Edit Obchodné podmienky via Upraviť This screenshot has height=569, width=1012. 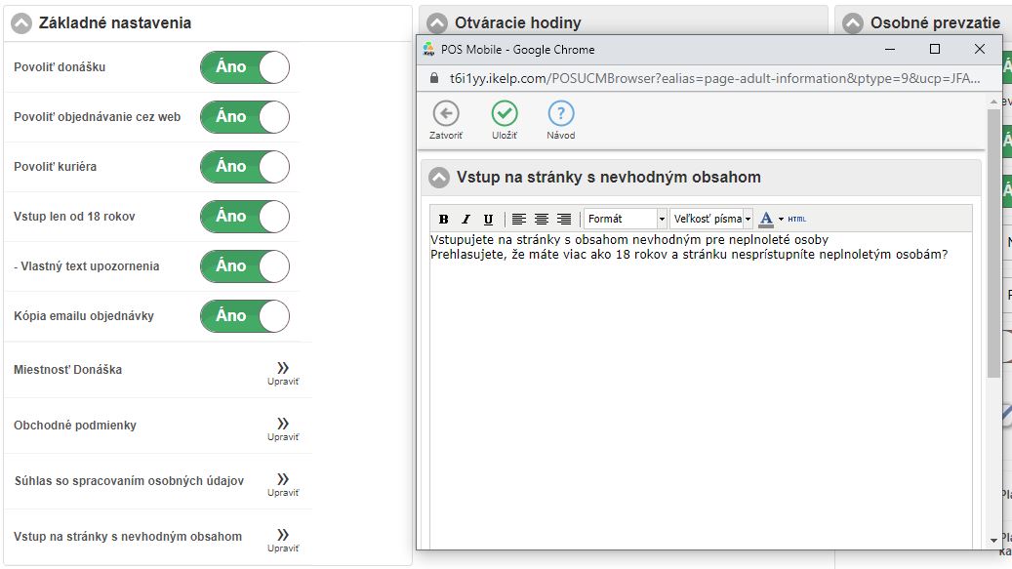[x=283, y=428]
